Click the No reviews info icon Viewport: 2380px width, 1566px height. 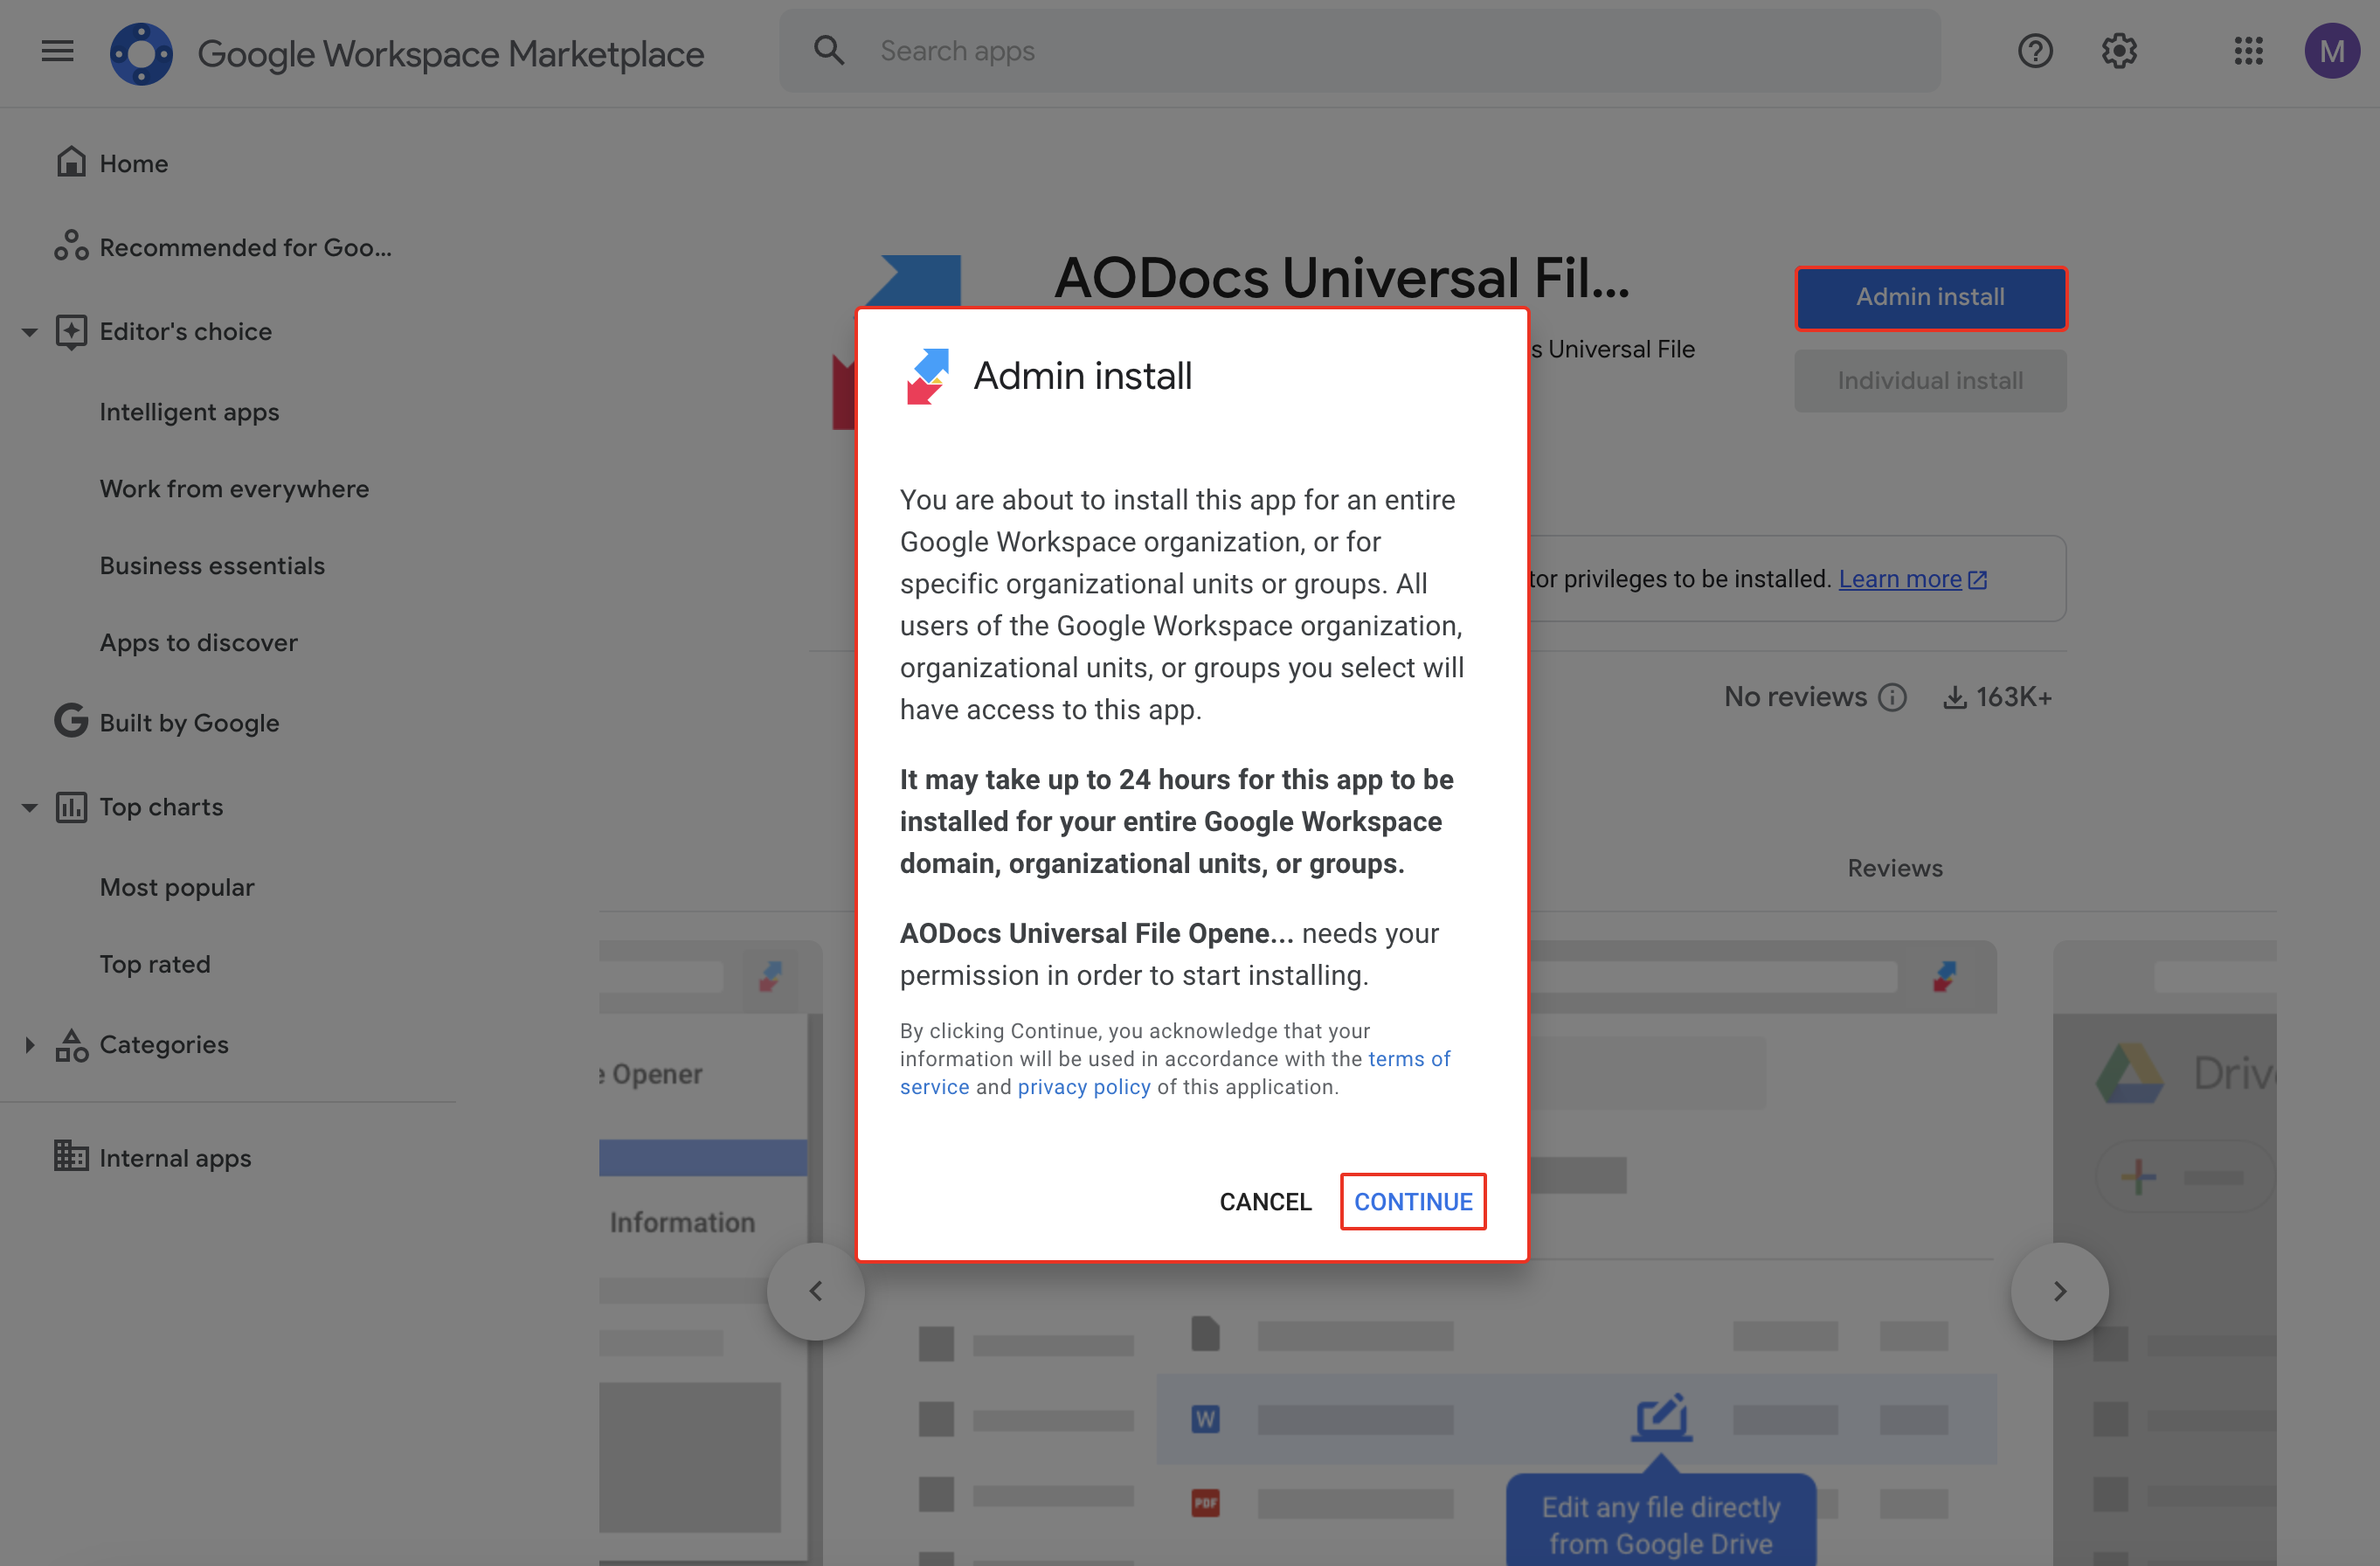1892,697
